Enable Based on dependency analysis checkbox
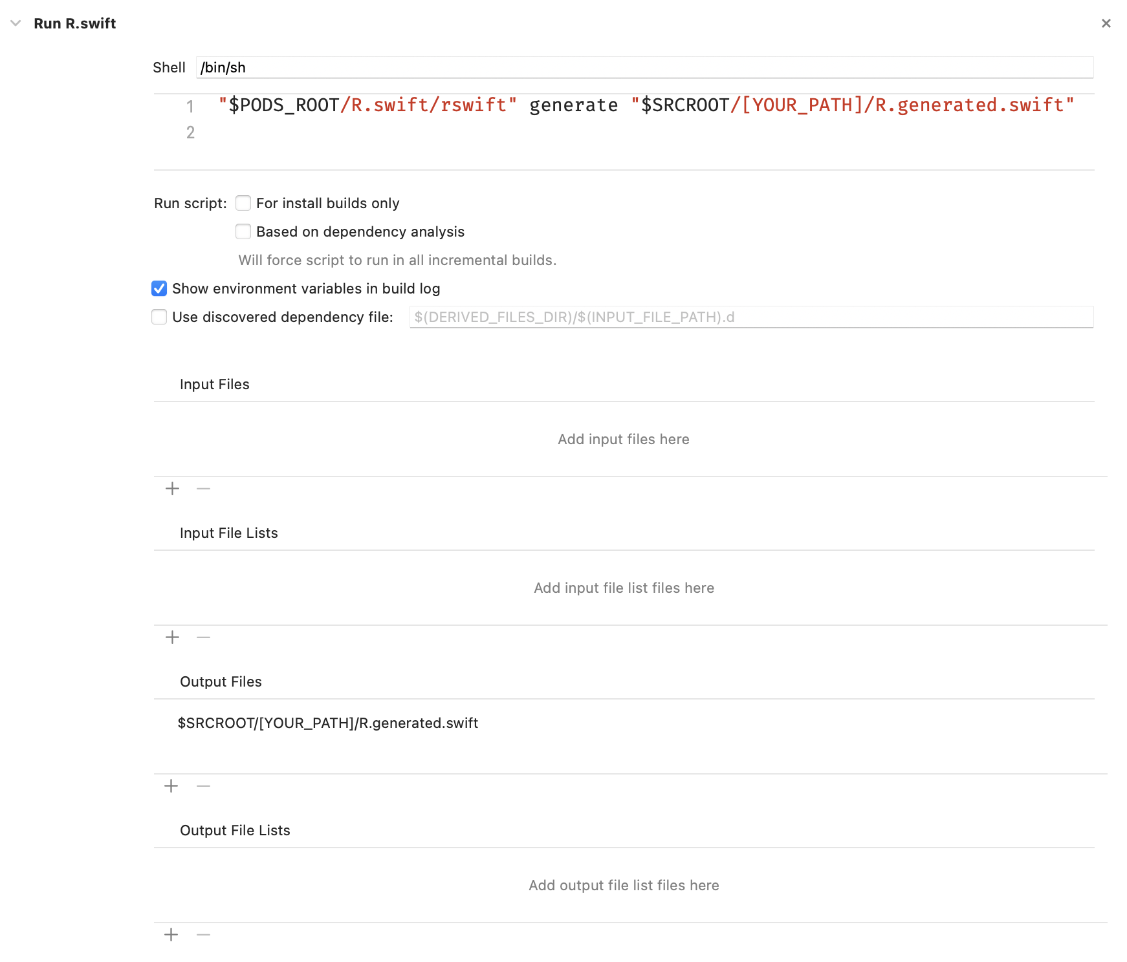1127x962 pixels. 243,231
